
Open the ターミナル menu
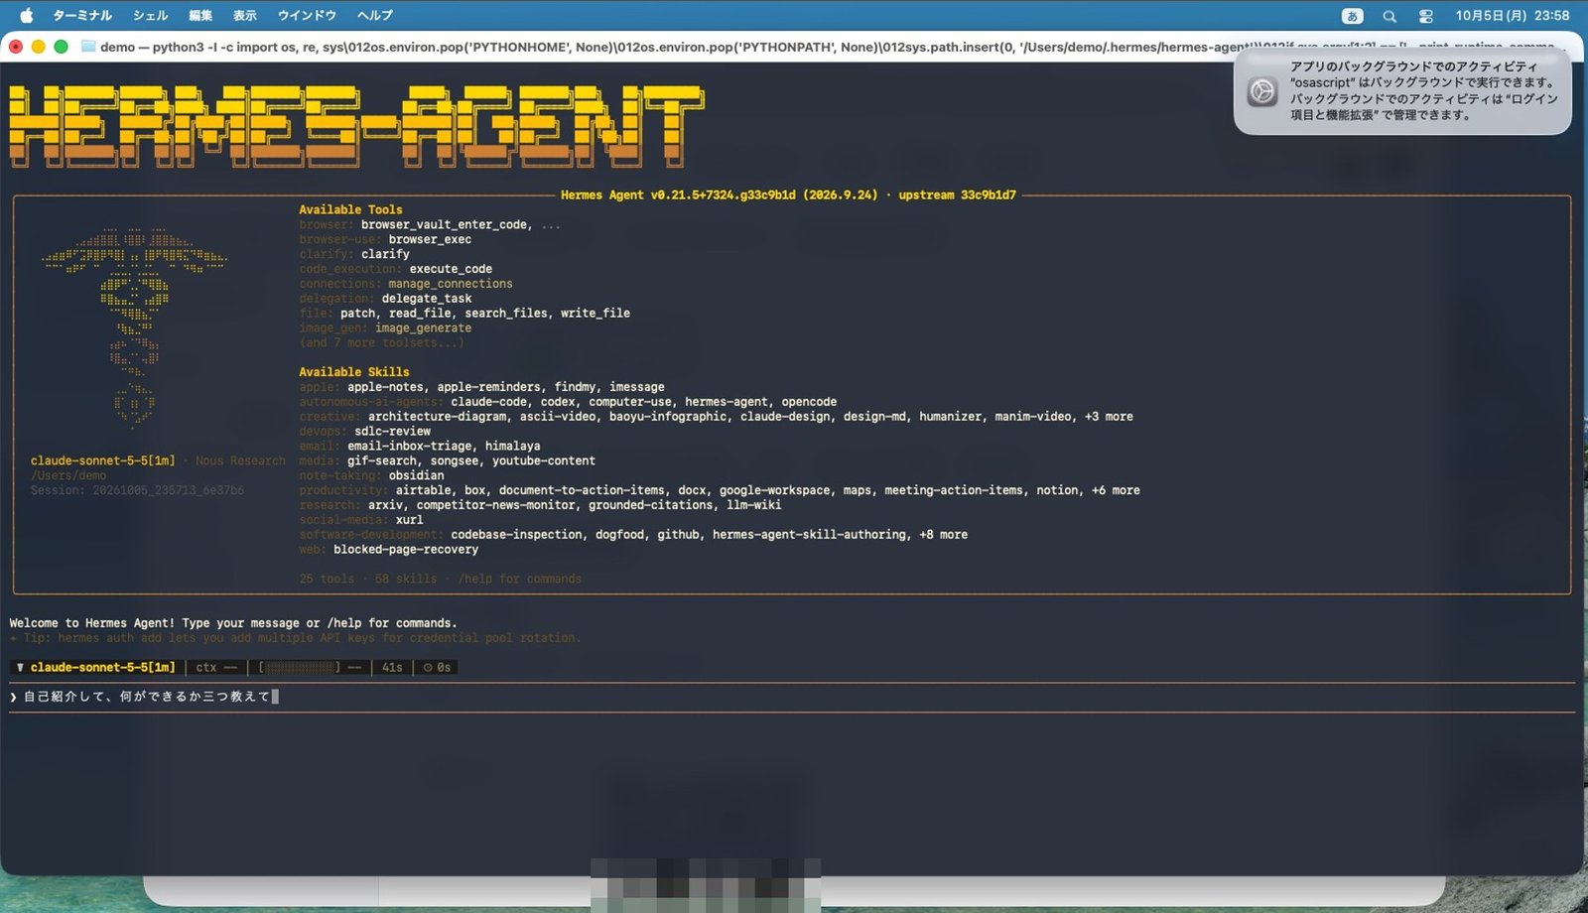click(x=81, y=15)
